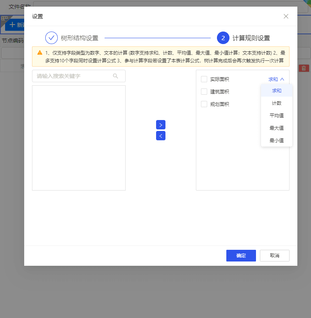Image resolution: width=311 pixels, height=318 pixels.
Task: Focus the 请输入搜索关键字 search field
Action: [78, 76]
